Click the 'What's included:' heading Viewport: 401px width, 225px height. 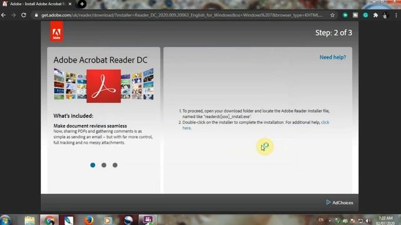coord(73,116)
